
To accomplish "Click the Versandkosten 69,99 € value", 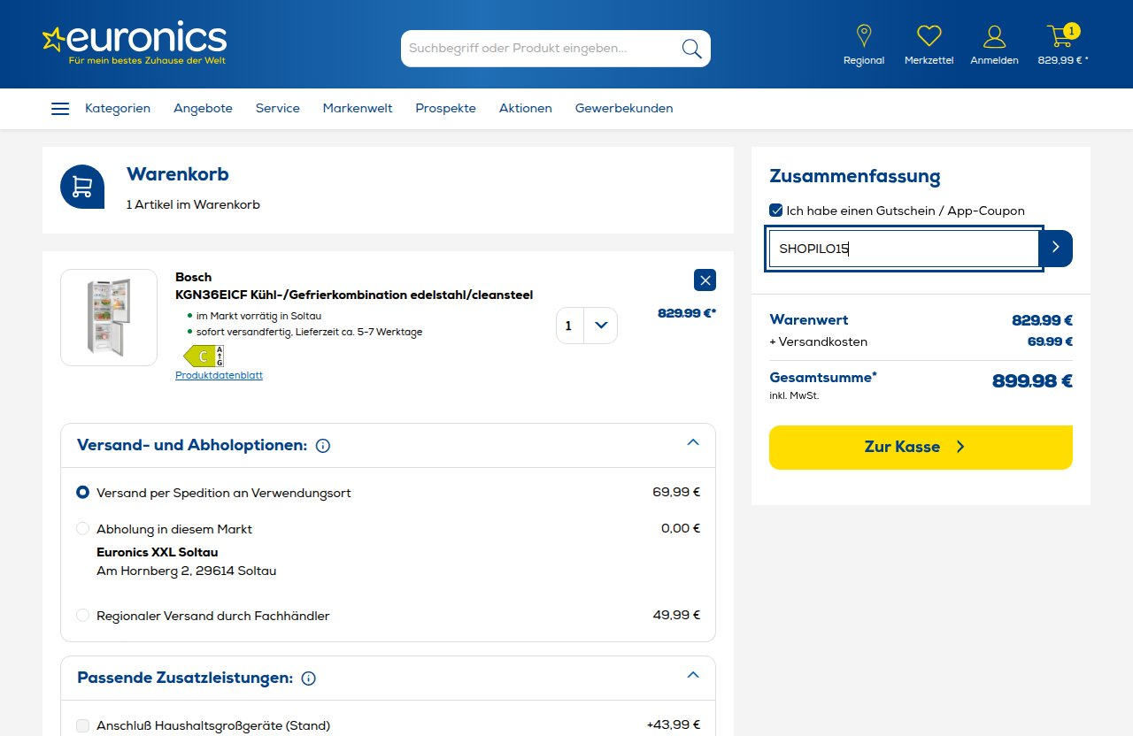I will [x=1050, y=341].
